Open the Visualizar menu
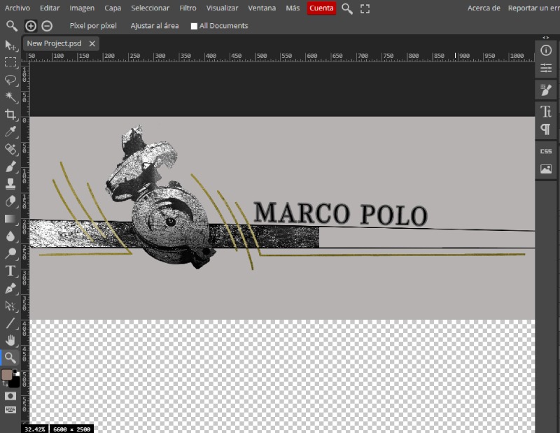 pos(222,8)
